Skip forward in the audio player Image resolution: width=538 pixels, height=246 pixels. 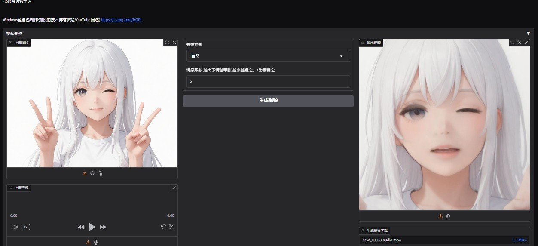coord(103,227)
